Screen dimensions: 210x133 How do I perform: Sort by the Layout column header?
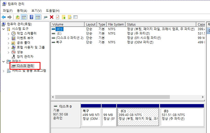[91, 25]
